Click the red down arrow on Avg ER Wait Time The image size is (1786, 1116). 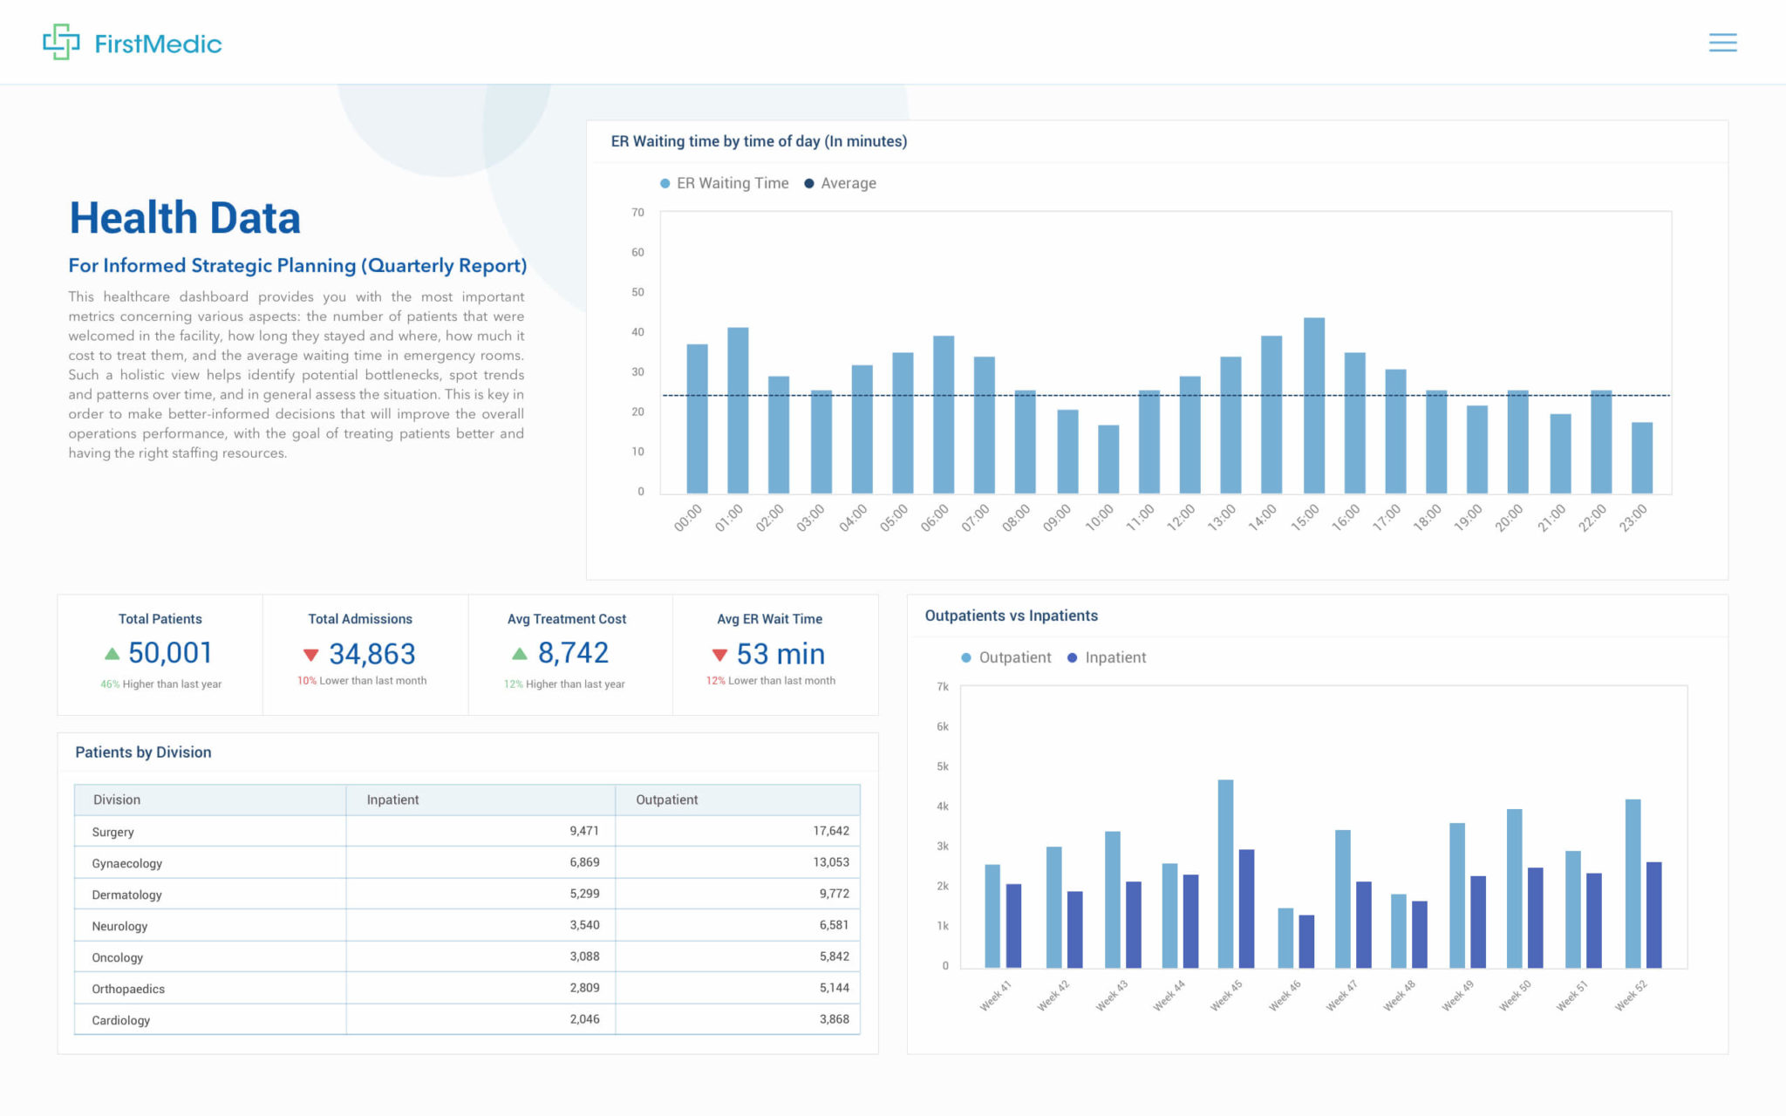720,654
